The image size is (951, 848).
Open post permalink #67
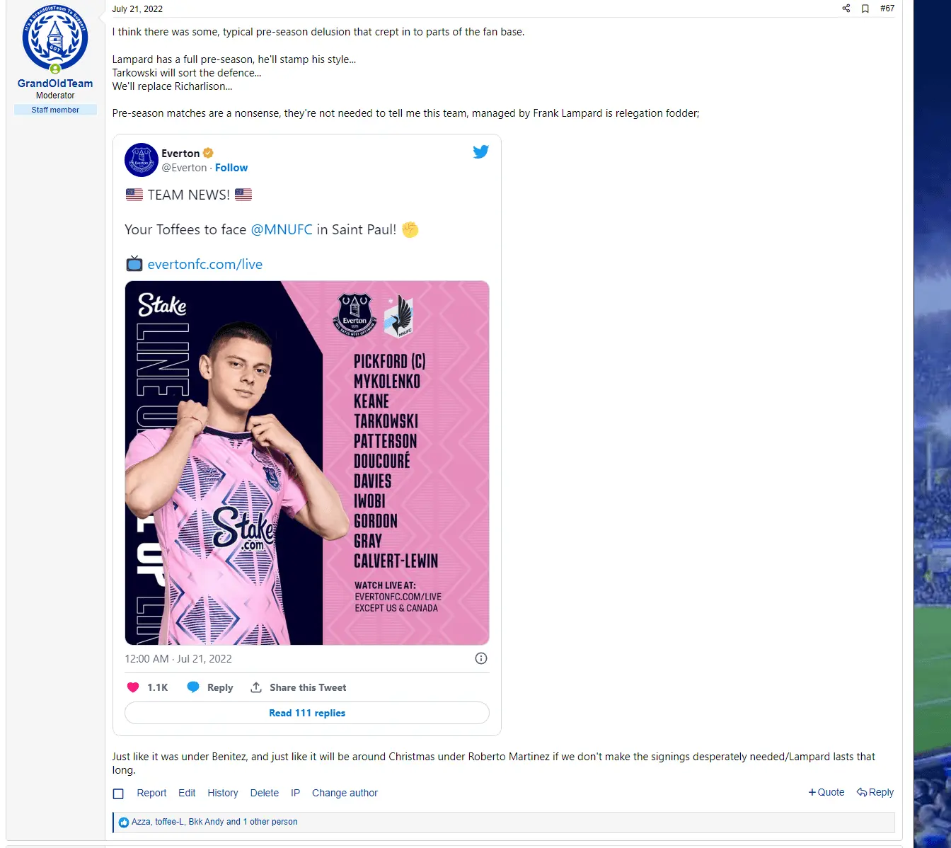887,8
